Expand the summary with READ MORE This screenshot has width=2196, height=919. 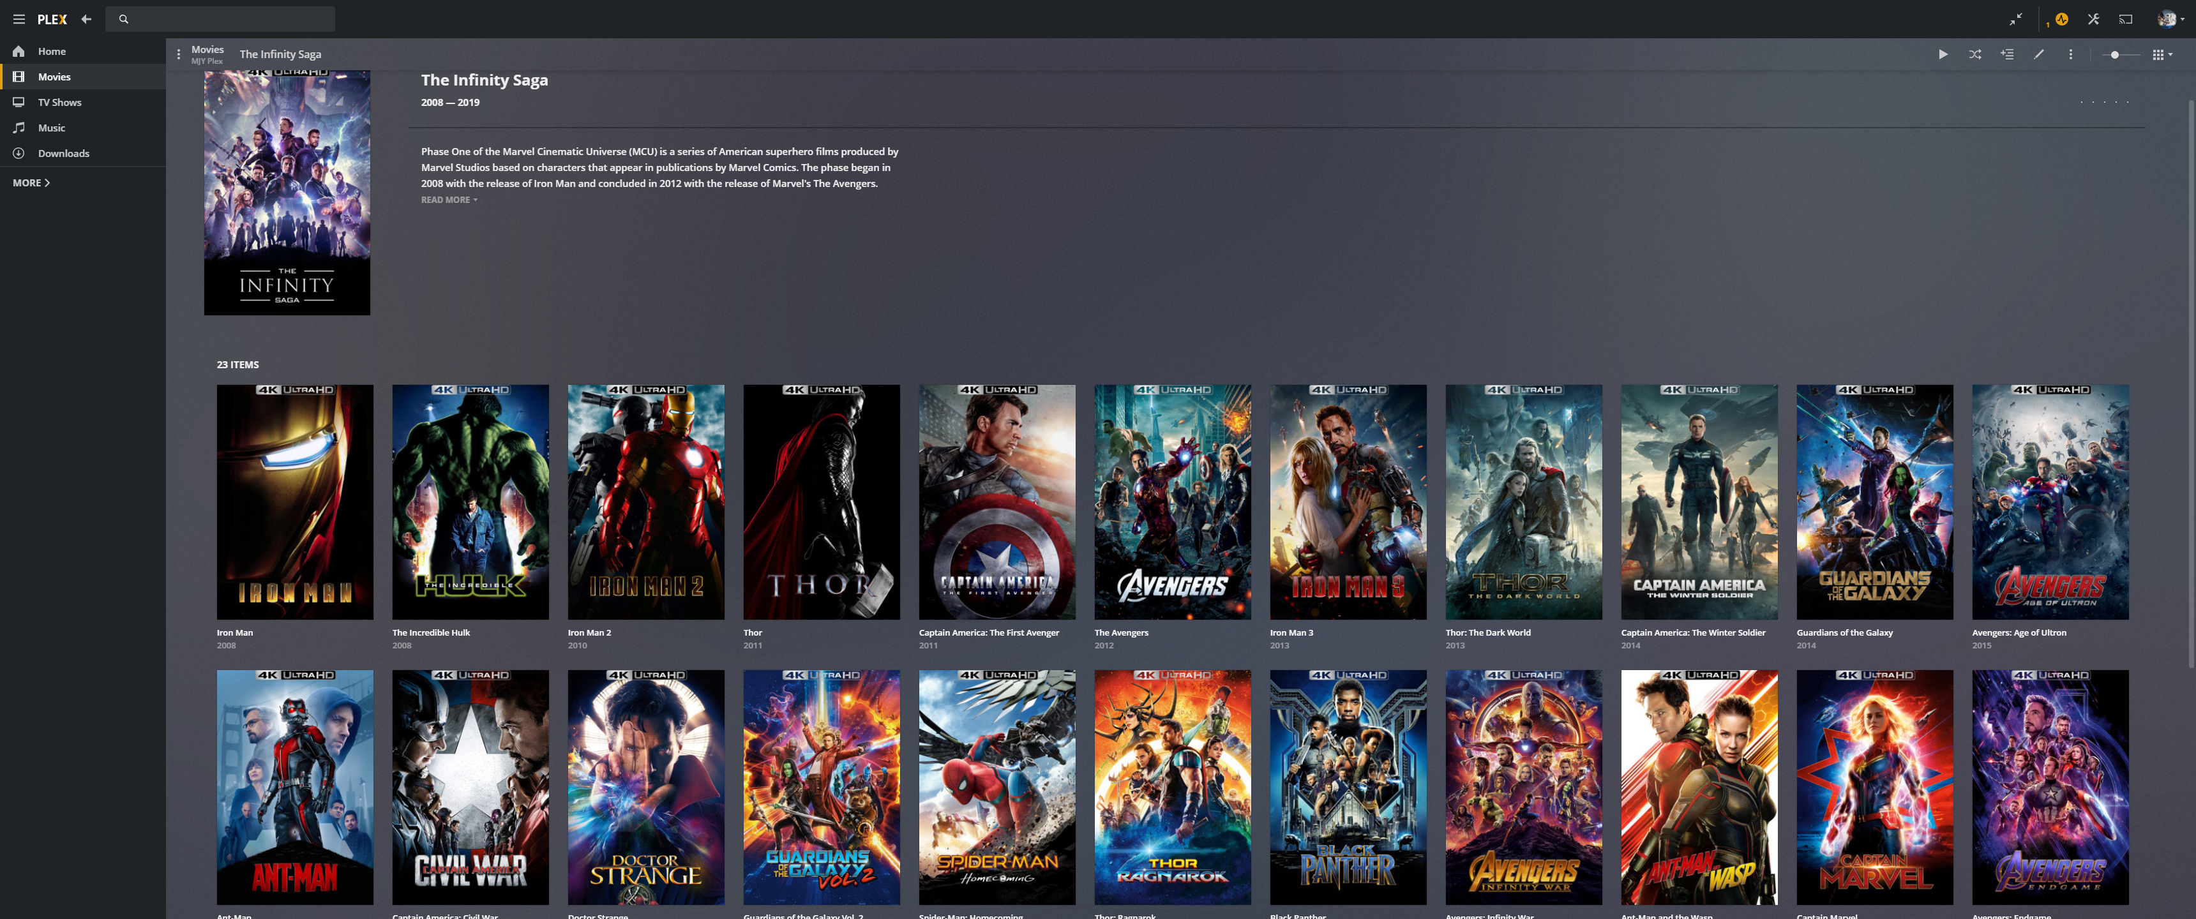point(449,200)
